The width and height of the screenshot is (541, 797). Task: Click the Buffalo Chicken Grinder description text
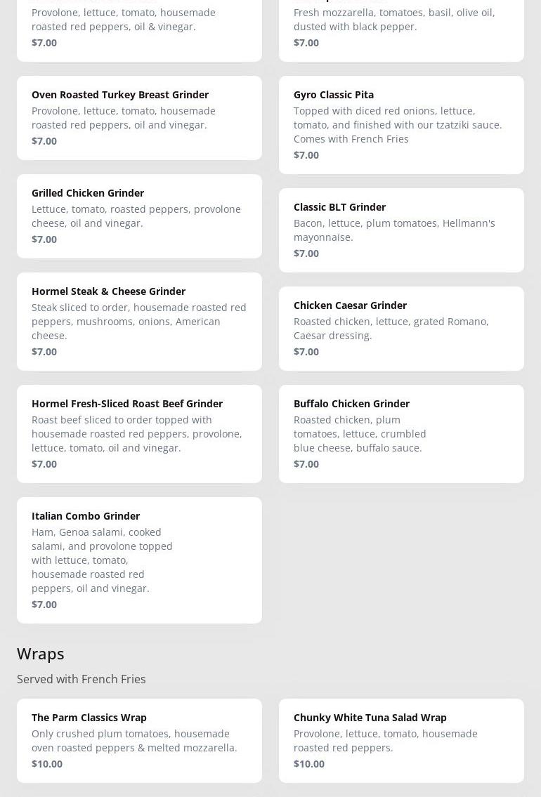[x=360, y=434]
